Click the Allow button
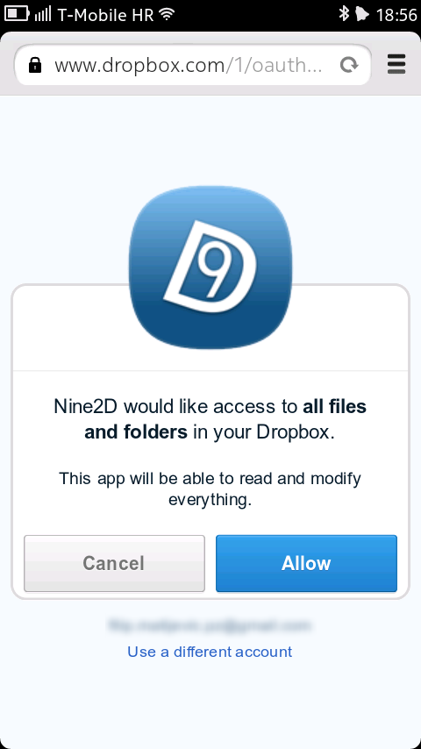Viewport: 421px width, 749px height. 306,563
